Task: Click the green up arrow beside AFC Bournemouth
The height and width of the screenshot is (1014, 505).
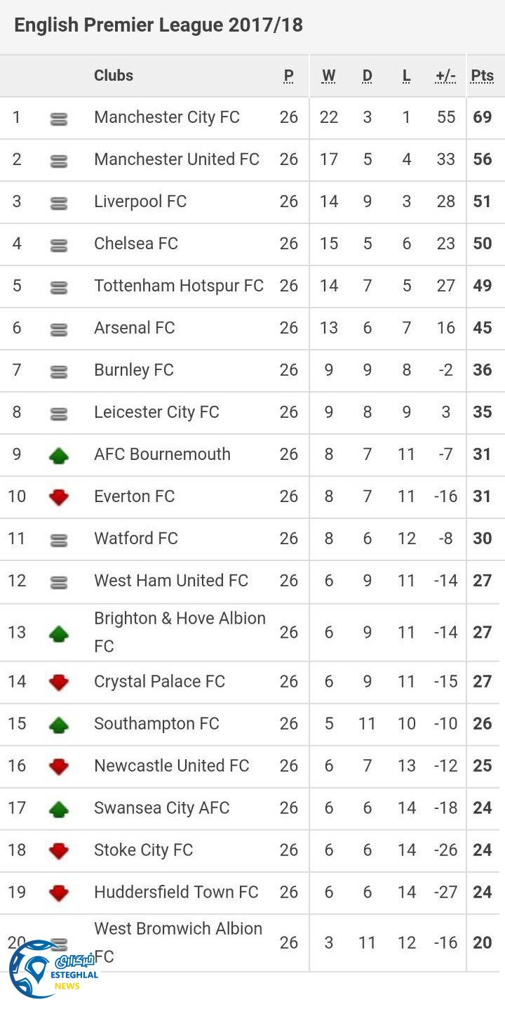Action: pos(59,456)
